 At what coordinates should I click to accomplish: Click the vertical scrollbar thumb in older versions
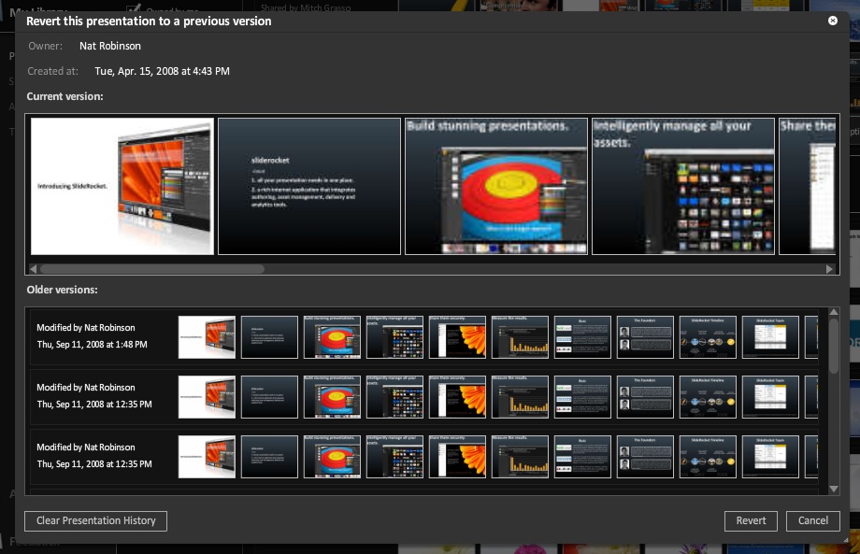[x=834, y=346]
